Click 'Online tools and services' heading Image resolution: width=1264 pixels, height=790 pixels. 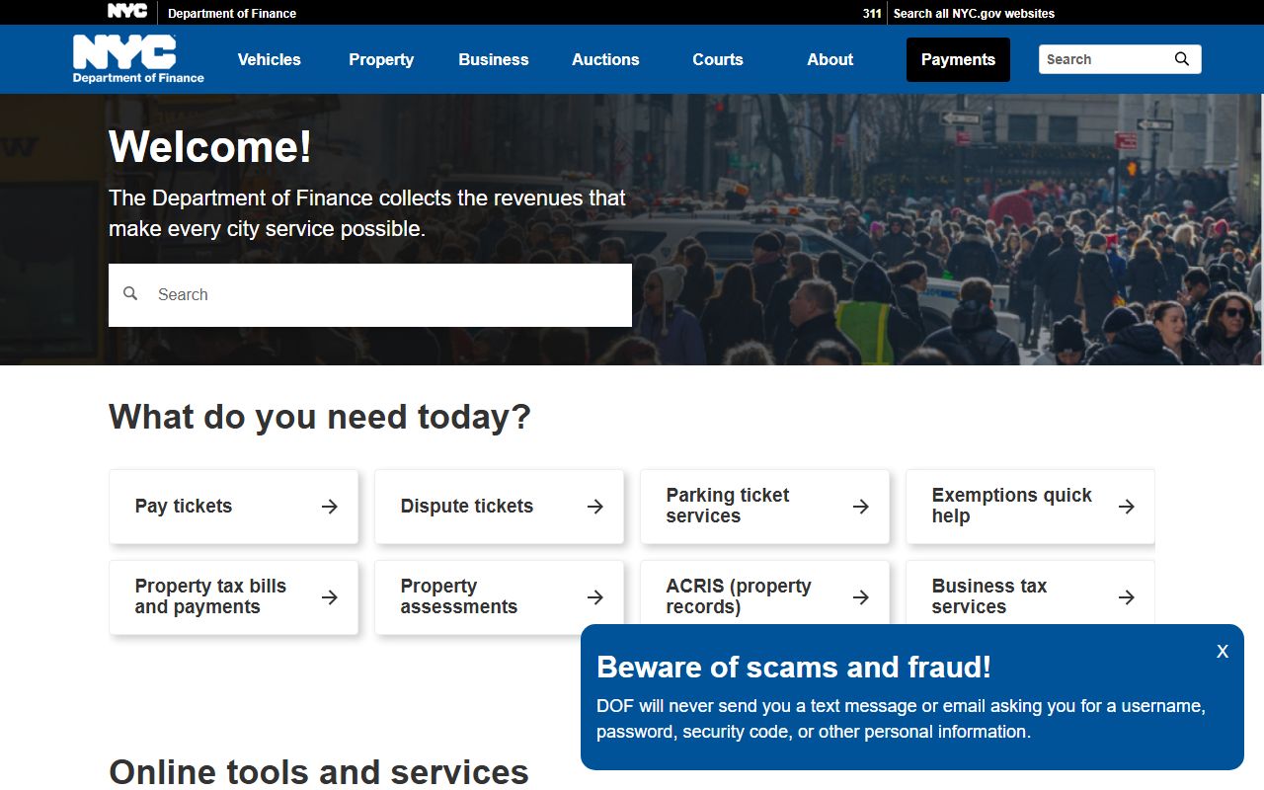[x=319, y=772]
